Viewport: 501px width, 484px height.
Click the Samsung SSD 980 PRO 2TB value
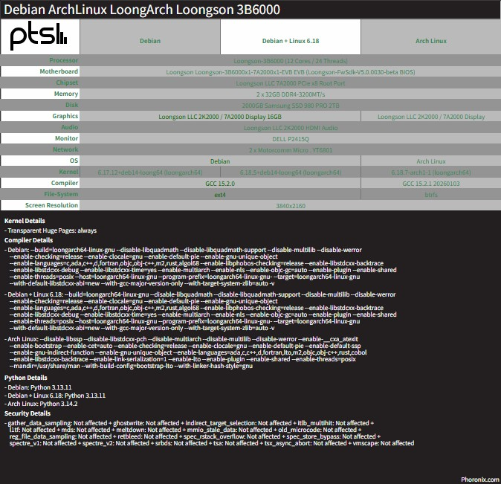tap(291, 106)
